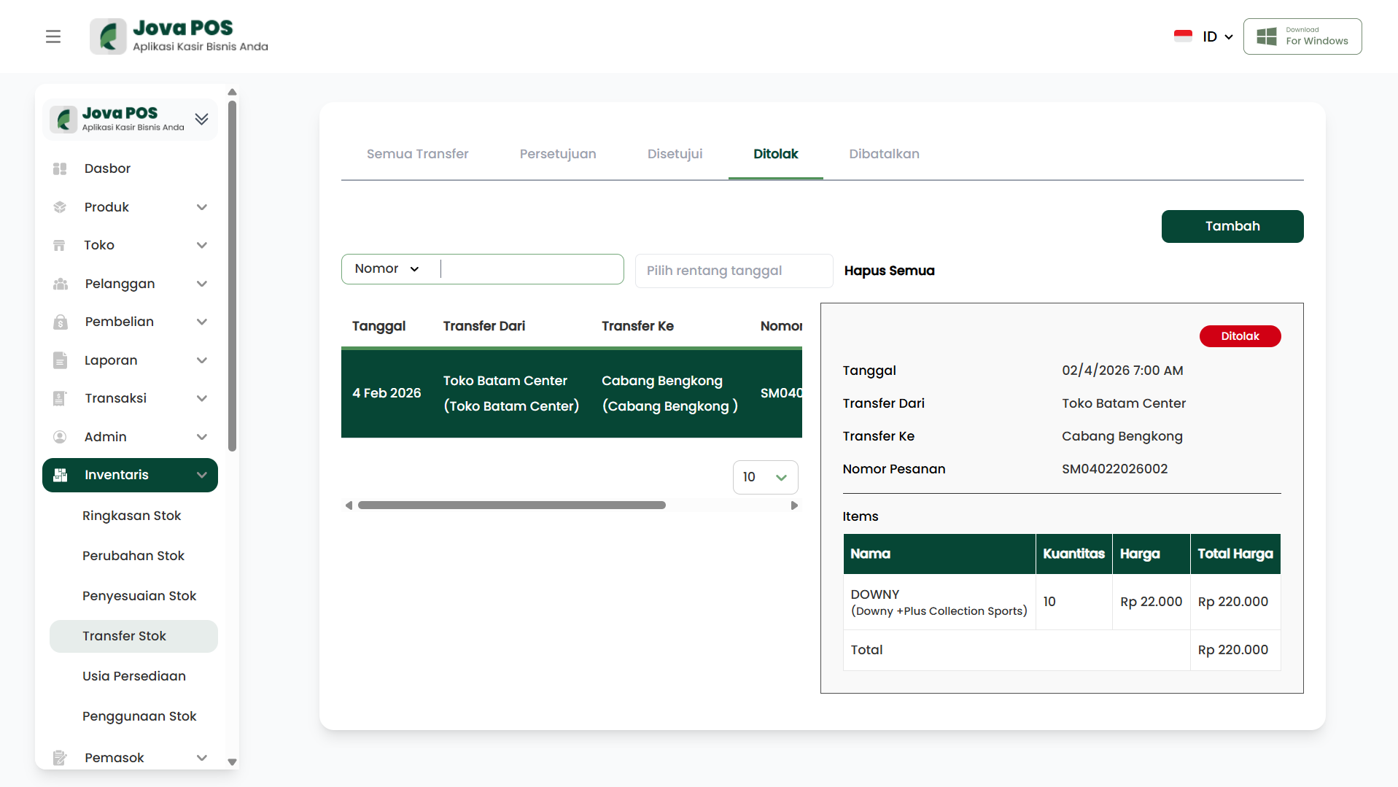Click the Pelanggan people icon

(60, 284)
